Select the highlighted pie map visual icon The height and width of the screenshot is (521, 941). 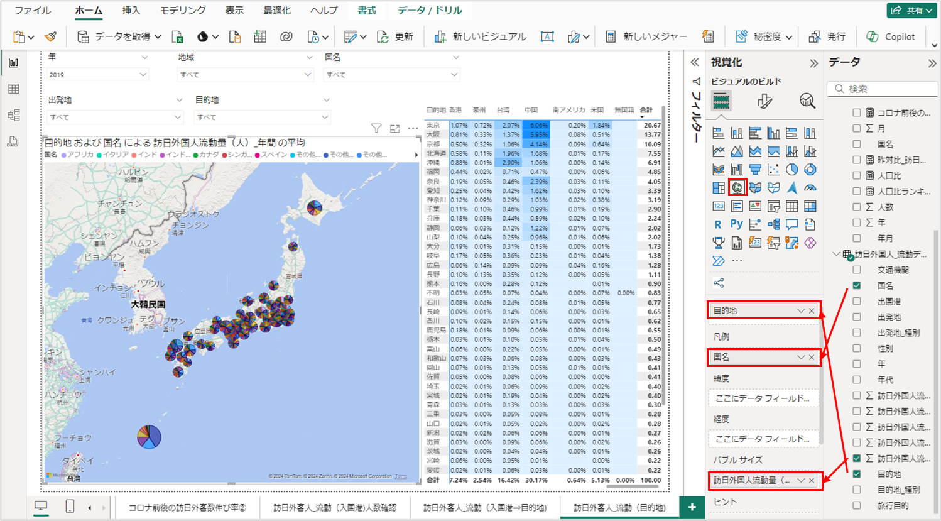click(x=737, y=187)
